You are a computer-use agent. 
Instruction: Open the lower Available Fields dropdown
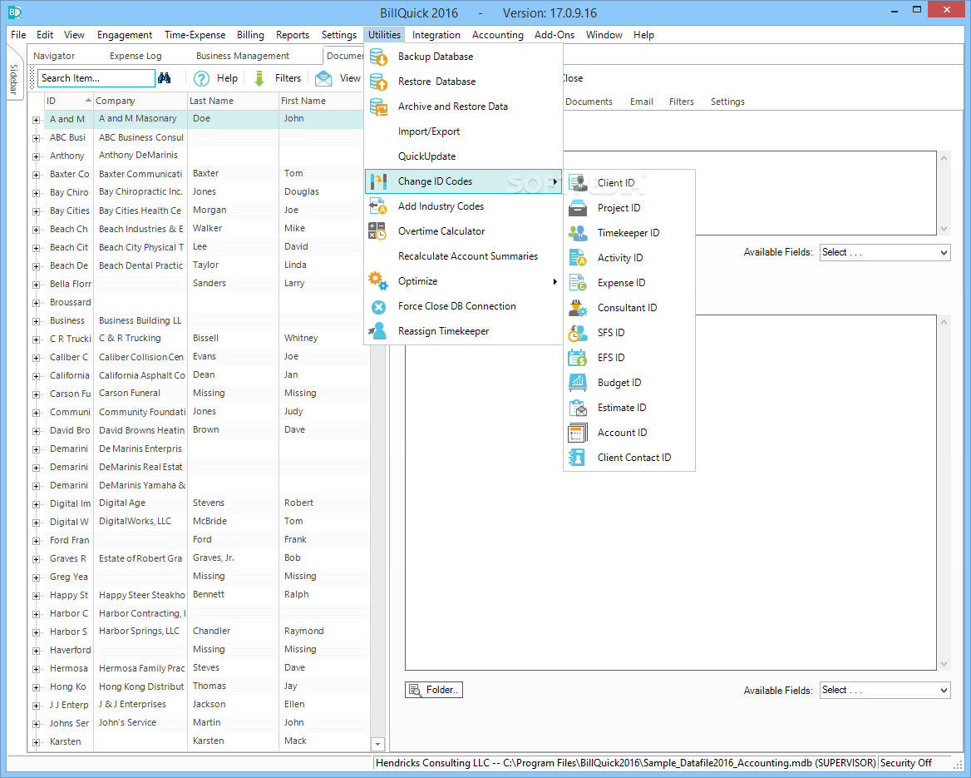(x=885, y=690)
